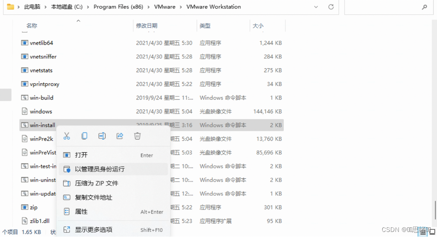This screenshot has height=237, width=437.
Task: Select 复制文件地址 menu entry
Action: [113, 197]
